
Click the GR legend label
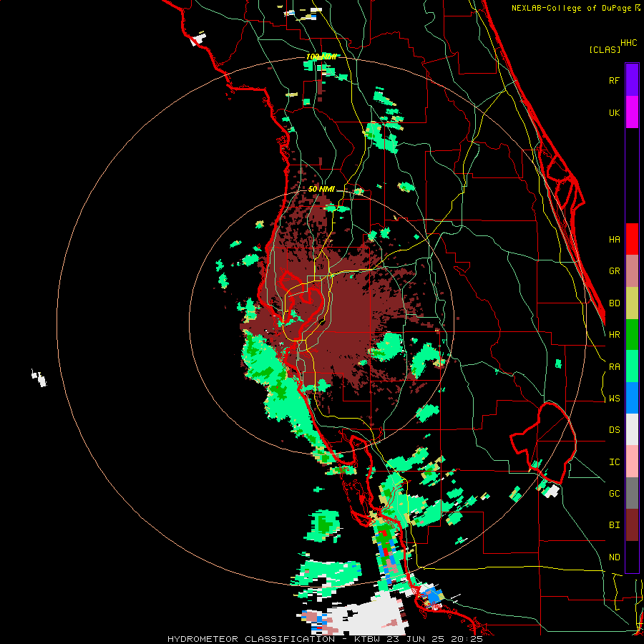(x=614, y=271)
